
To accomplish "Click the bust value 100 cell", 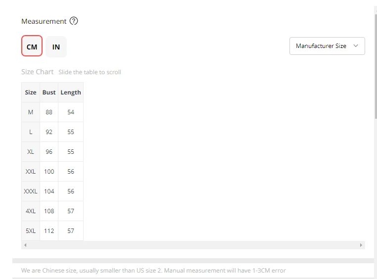I will pyautogui.click(x=49, y=172).
